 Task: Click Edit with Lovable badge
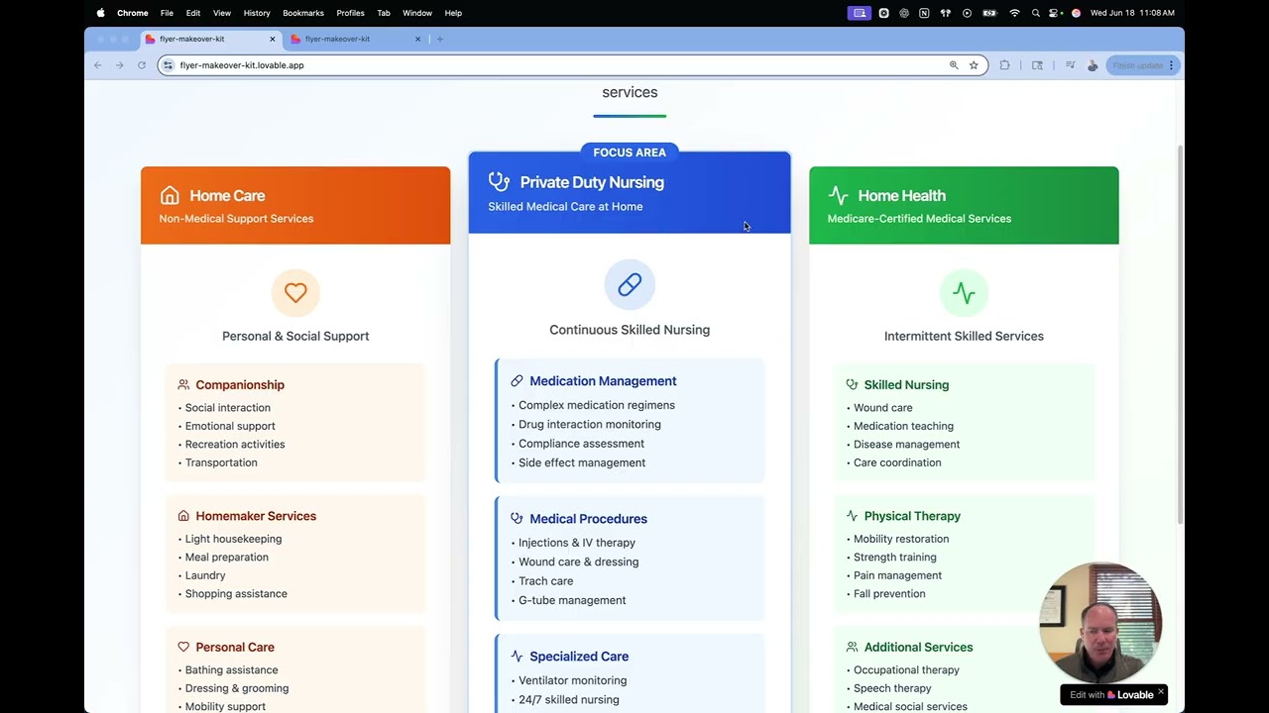(1111, 694)
